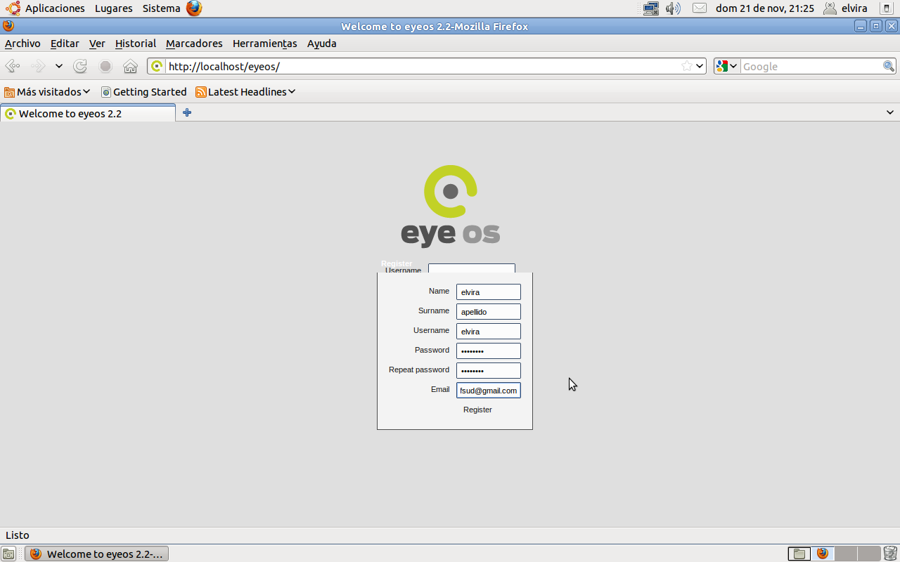Click the Firefox icon in title bar

[x=8, y=26]
